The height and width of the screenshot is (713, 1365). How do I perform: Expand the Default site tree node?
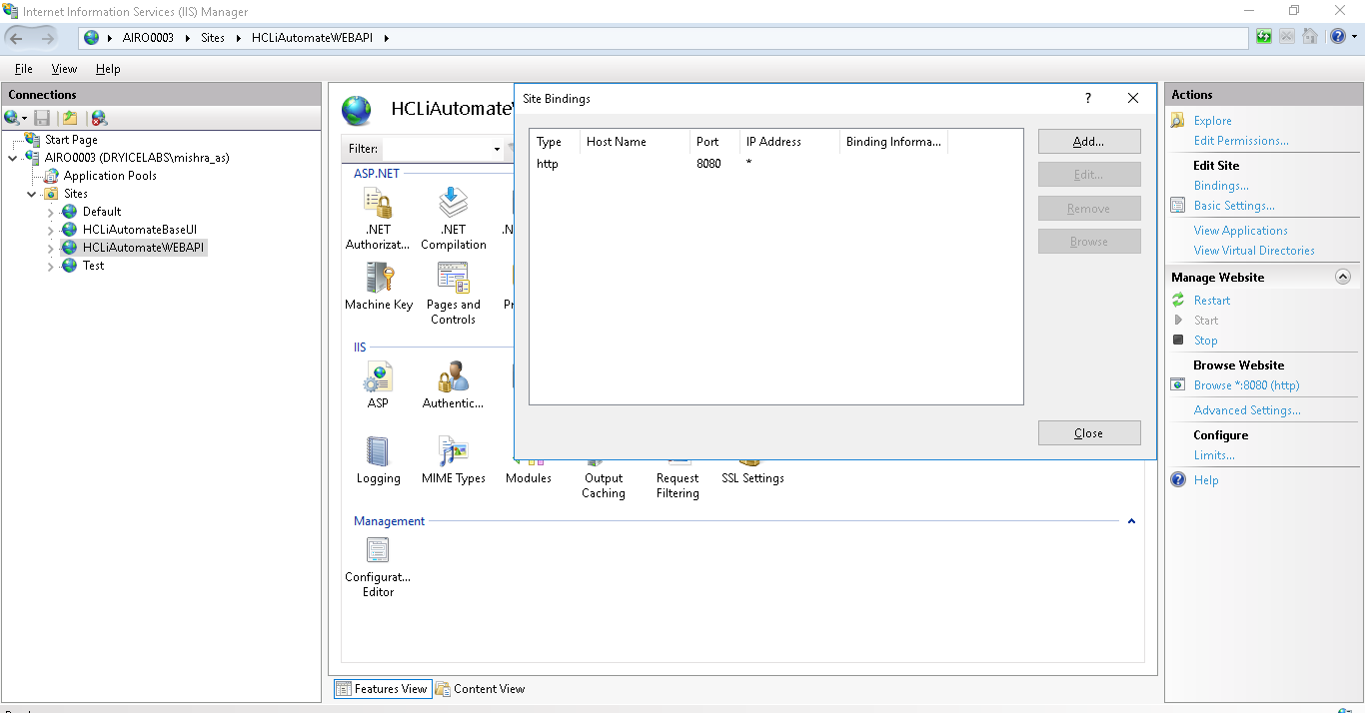51,213
